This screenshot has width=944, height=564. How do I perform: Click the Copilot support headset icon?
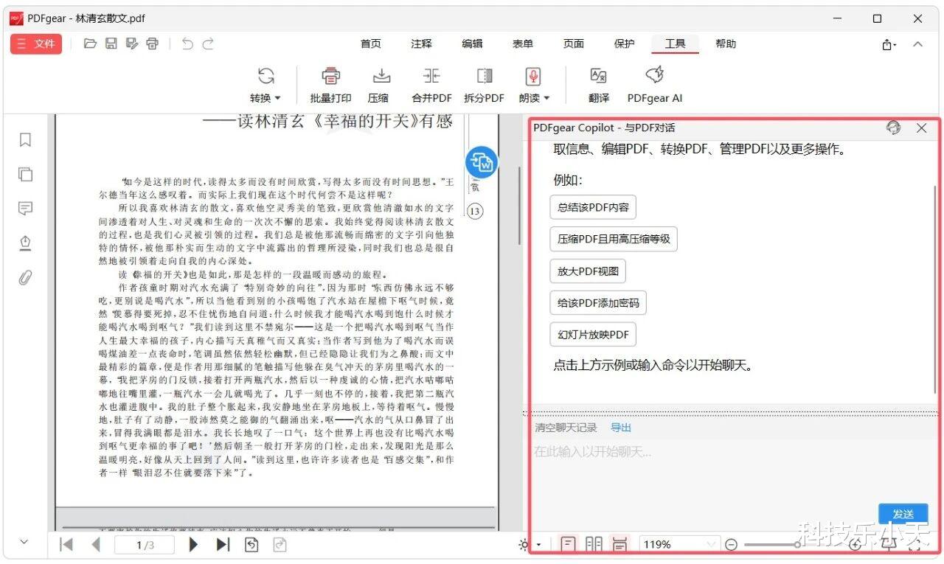893,128
